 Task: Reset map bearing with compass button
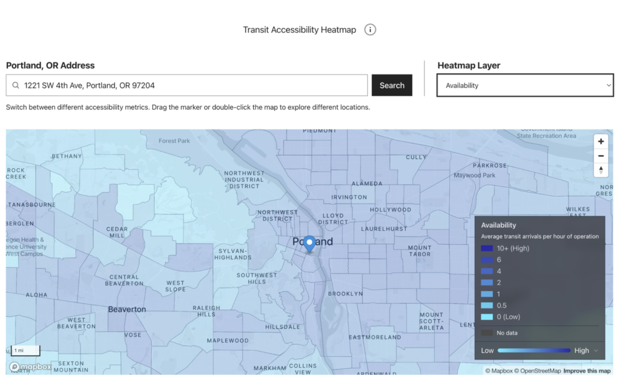tap(601, 170)
